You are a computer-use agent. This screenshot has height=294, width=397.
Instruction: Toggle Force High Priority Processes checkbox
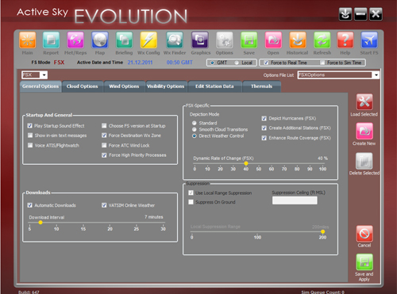click(104, 155)
